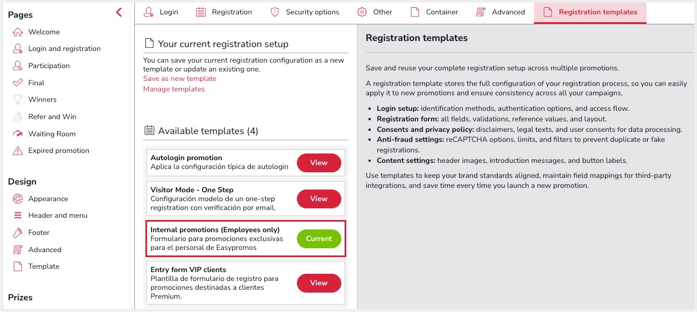Screen dimensions: 697x312
Task: Collapse the sidebar with the red chevron
Action: (x=119, y=12)
